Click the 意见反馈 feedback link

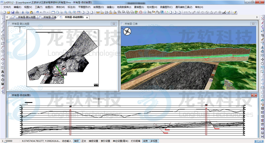[x=259, y=141]
